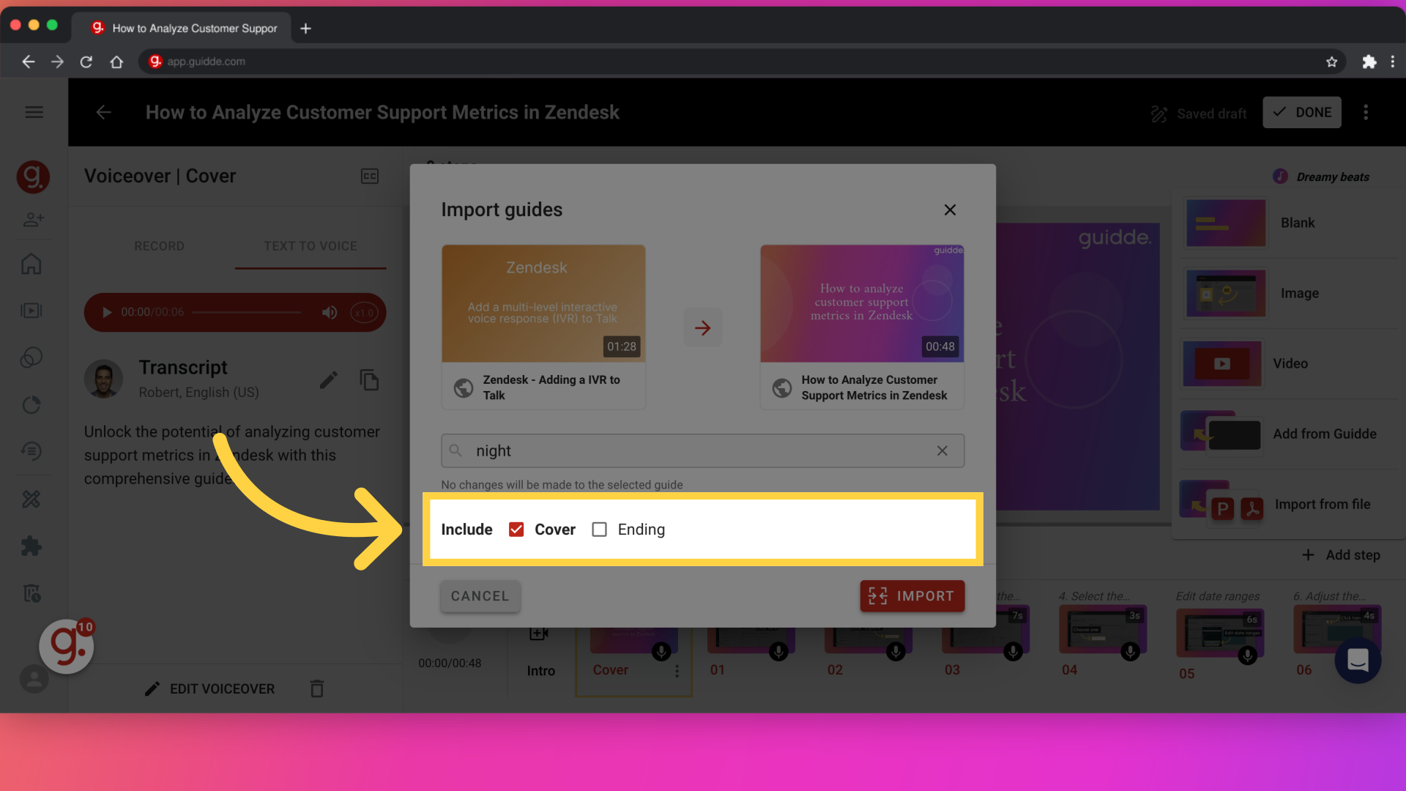Clear the night search input field
Image resolution: width=1406 pixels, height=791 pixels.
[x=942, y=451]
